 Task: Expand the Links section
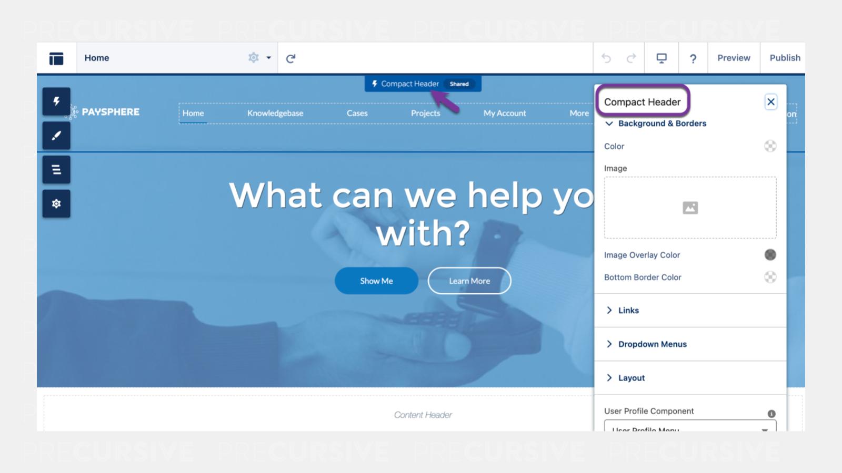(x=628, y=311)
